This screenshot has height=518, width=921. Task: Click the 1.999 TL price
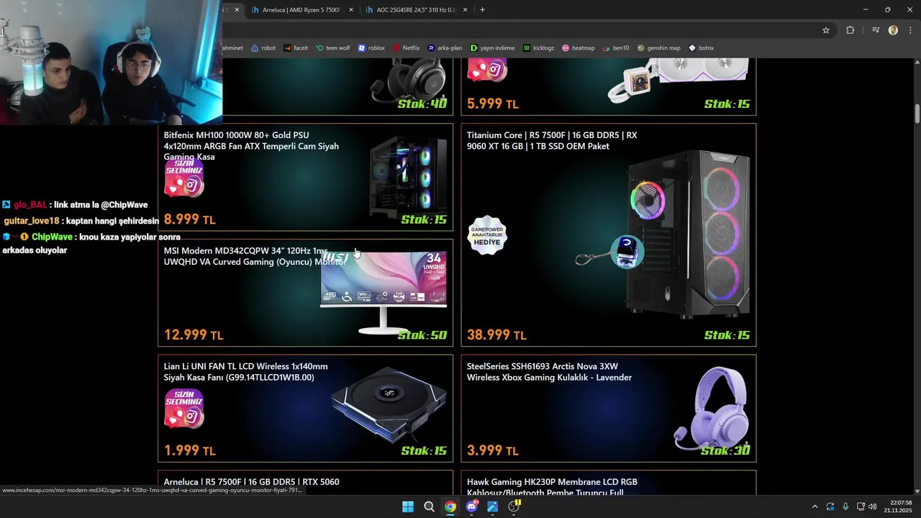coord(189,450)
